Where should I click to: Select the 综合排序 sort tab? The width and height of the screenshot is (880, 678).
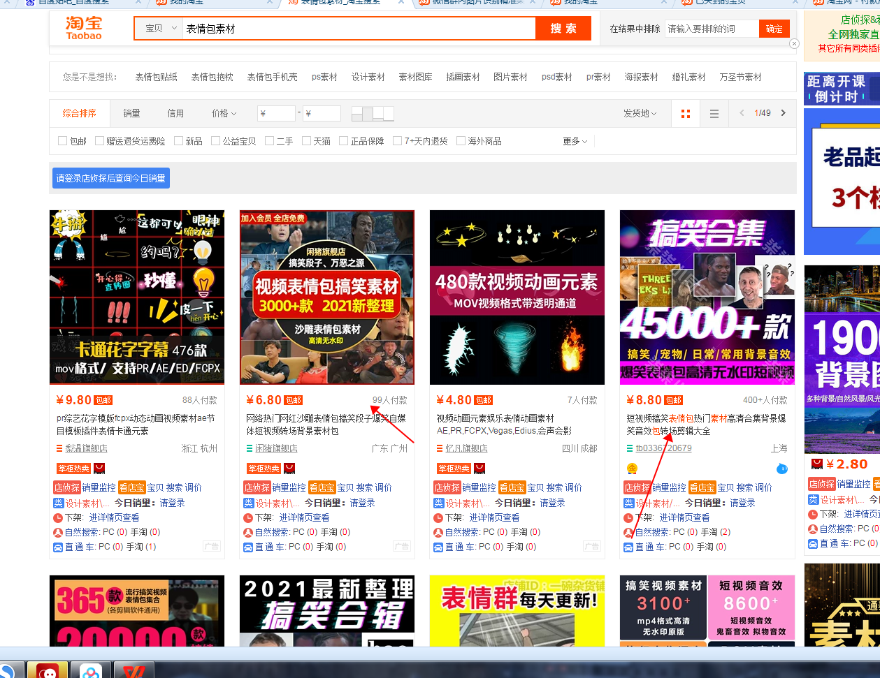tap(79, 113)
